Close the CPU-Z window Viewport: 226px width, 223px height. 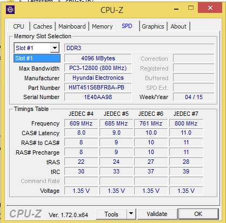[210, 8]
